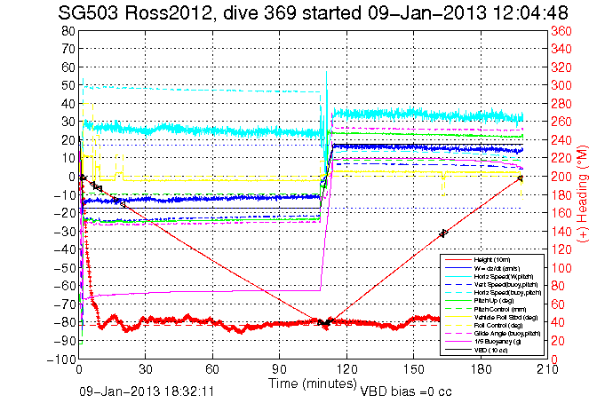Click red heading tick label '200'

561,177
